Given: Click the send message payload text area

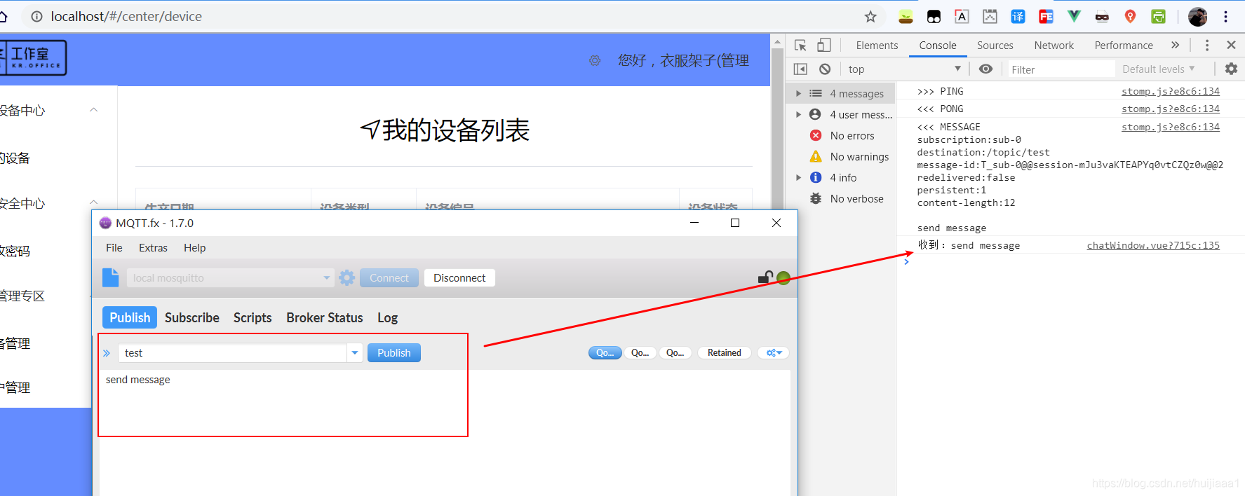Looking at the screenshot, I should coord(445,432).
